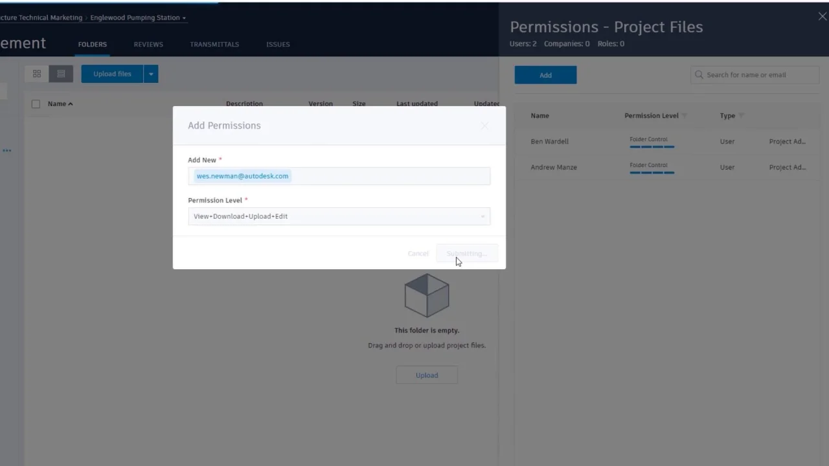829x466 pixels.
Task: Filter by the Permission Level column
Action: (x=685, y=116)
